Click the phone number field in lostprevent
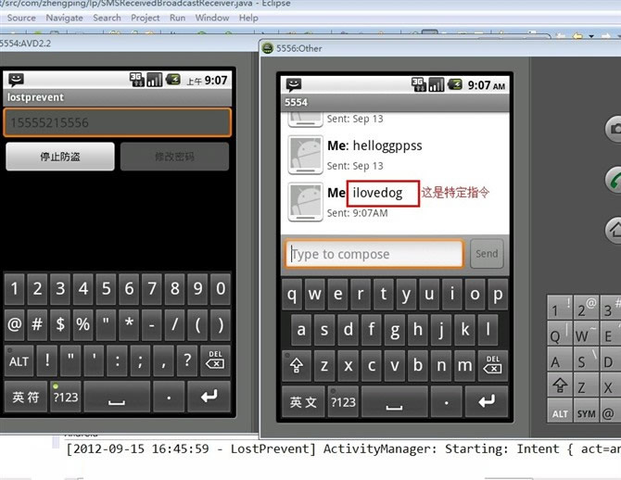 click(x=117, y=122)
